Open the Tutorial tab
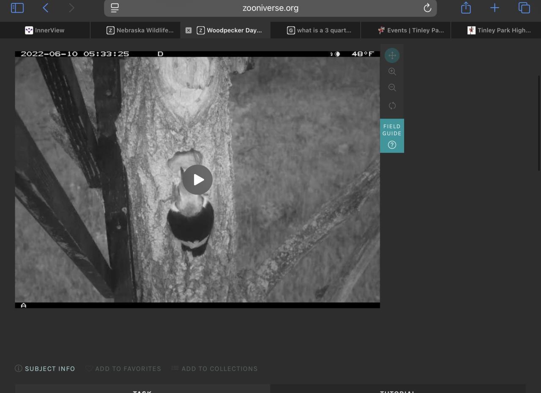This screenshot has height=393, width=541. 398,389
